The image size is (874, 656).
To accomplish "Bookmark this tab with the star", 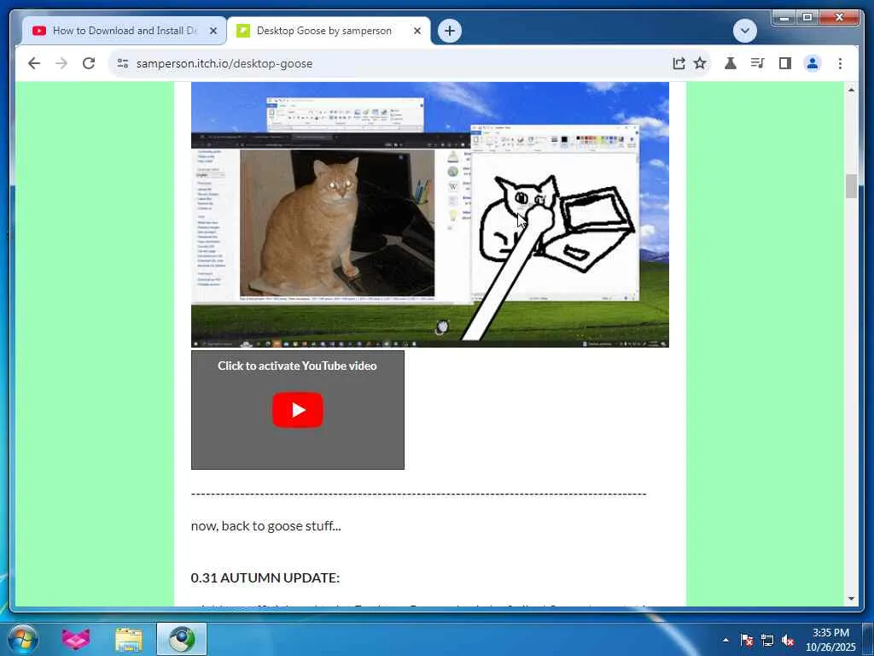I will pos(700,63).
